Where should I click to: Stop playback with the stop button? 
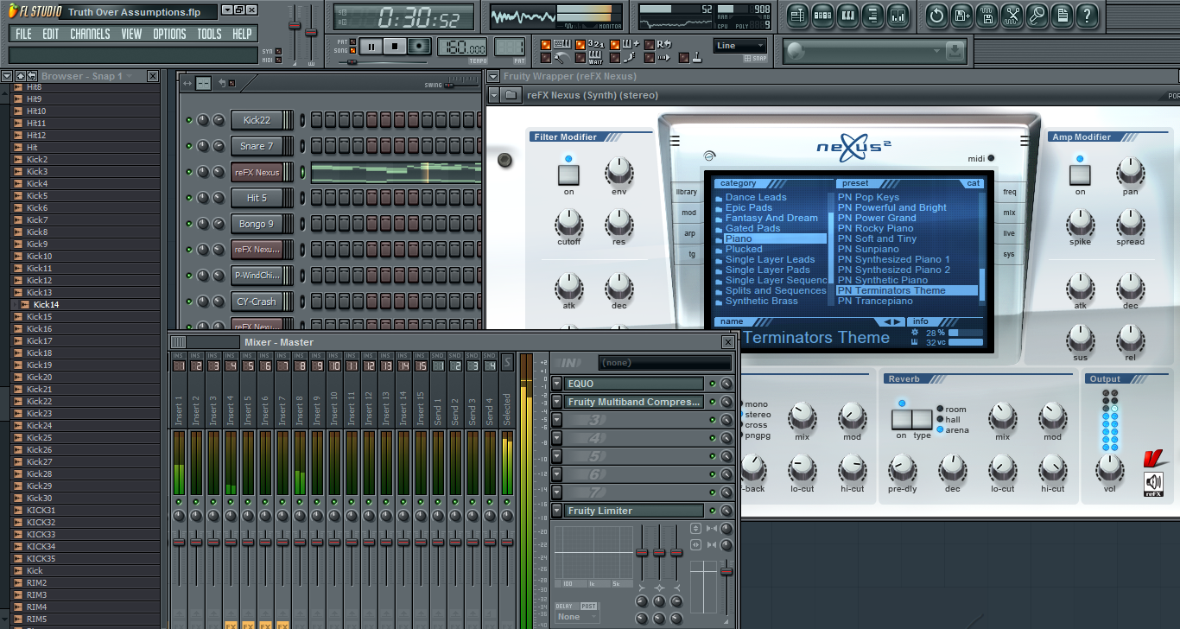[396, 47]
